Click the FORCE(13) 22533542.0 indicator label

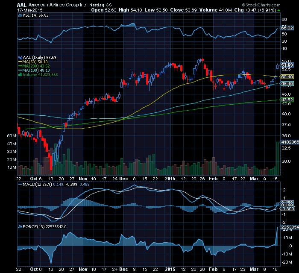[44, 226]
